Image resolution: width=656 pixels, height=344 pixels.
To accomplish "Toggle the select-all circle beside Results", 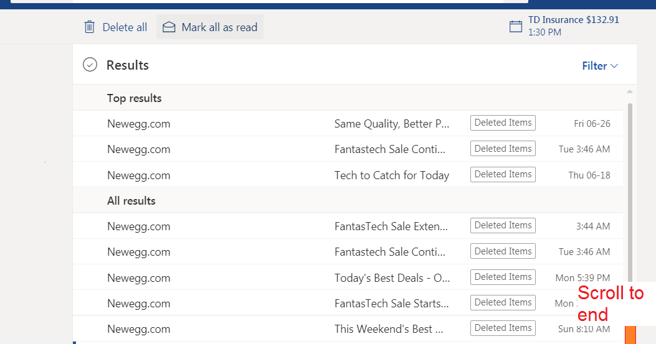I will [x=90, y=65].
